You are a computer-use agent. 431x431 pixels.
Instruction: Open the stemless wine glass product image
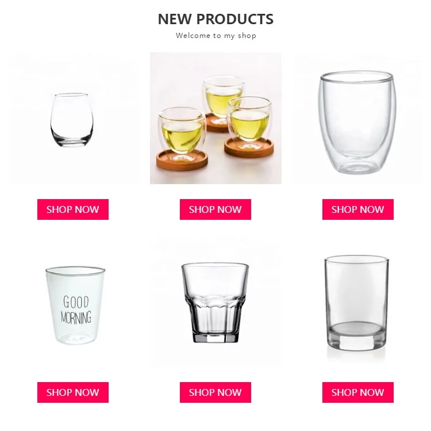(72, 120)
